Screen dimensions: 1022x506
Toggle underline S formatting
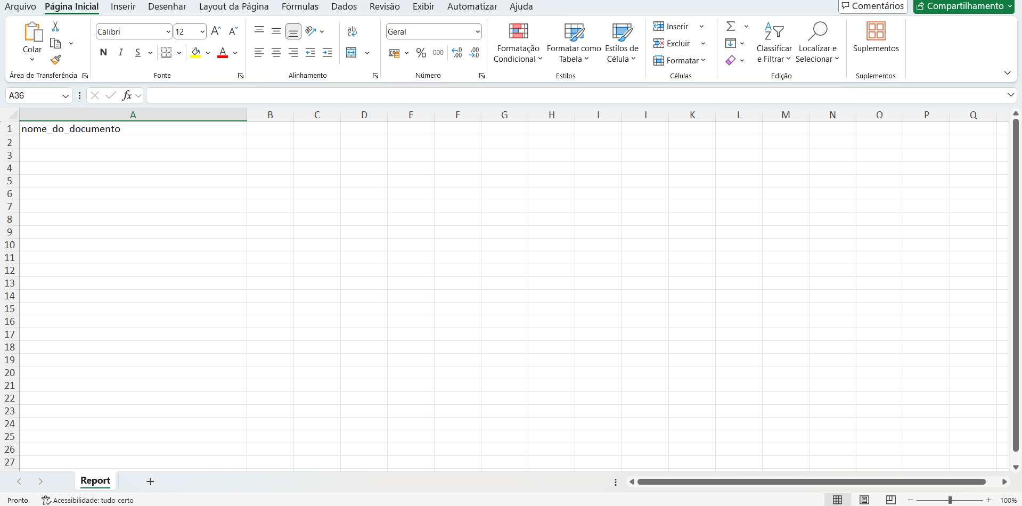138,52
